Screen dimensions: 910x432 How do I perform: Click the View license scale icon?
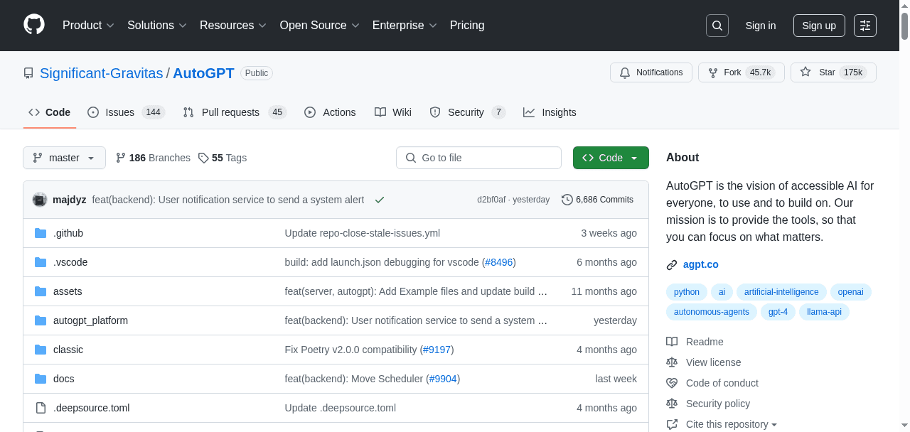672,362
